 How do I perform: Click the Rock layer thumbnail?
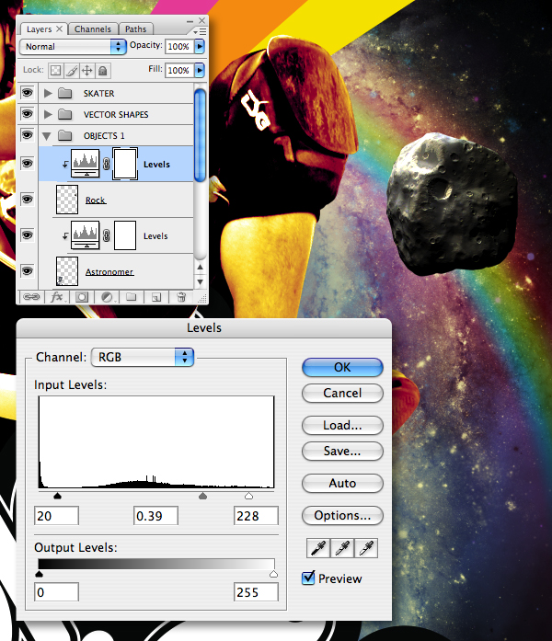pos(66,200)
